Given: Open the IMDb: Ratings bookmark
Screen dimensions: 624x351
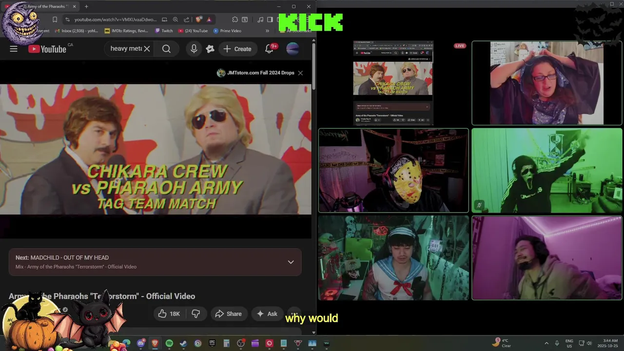Looking at the screenshot, I should point(126,31).
